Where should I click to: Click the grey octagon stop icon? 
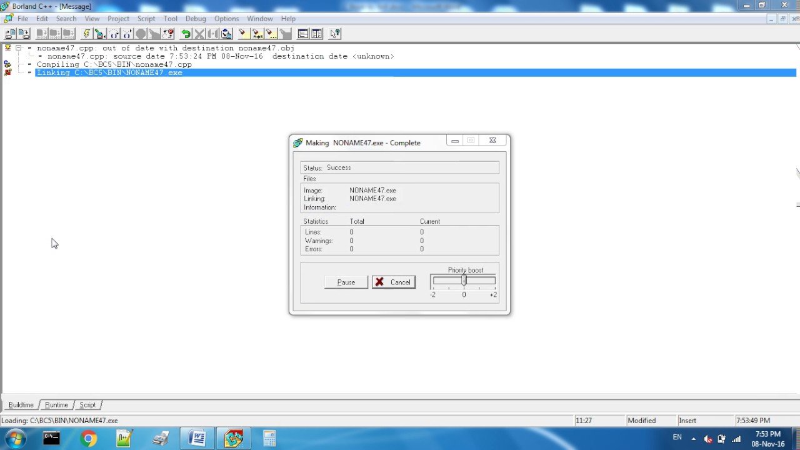(x=140, y=34)
